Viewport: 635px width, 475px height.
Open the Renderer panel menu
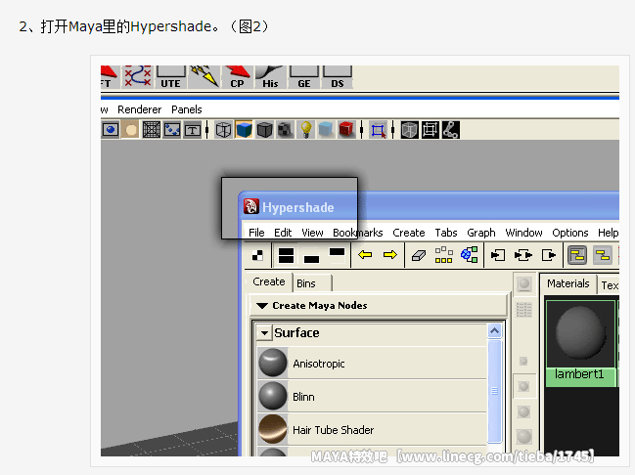point(139,109)
